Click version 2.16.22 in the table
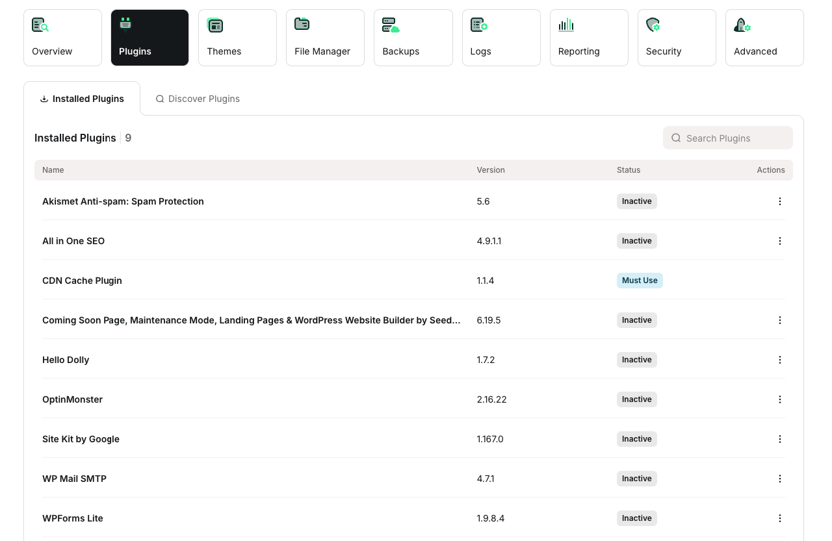Image resolution: width=832 pixels, height=541 pixels. pos(491,399)
